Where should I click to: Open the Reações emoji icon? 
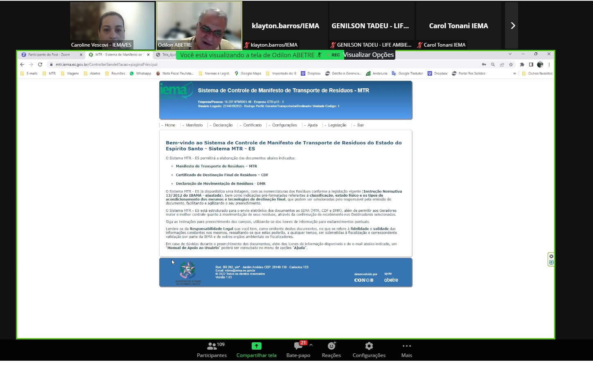331,346
